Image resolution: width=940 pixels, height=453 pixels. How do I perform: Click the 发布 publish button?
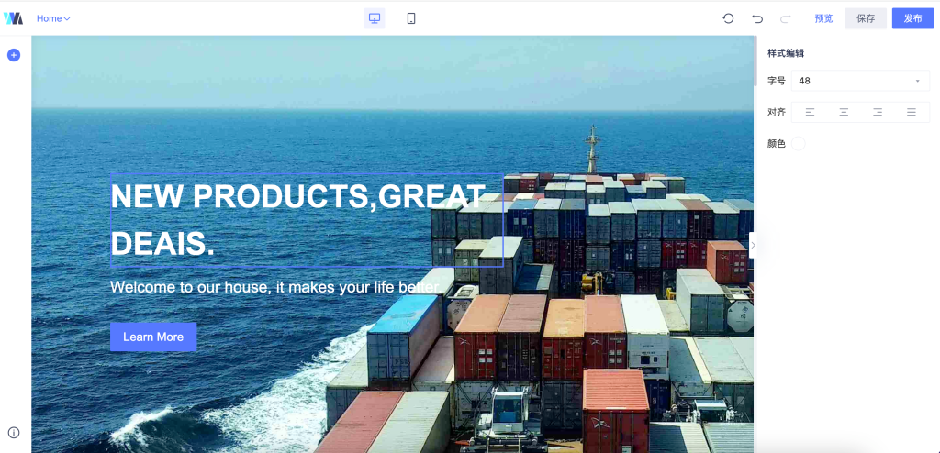913,18
